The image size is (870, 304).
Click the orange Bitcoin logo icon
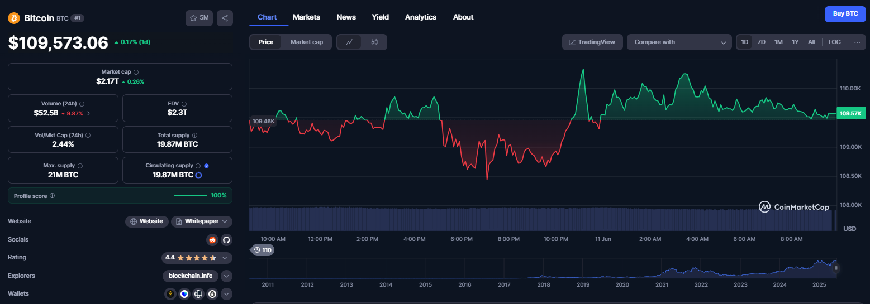(x=14, y=18)
